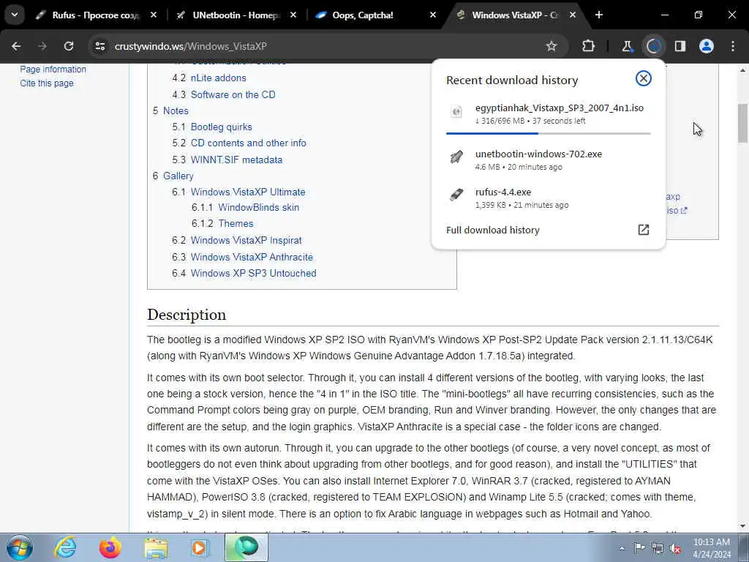Launch Firefox from the taskbar

110,547
